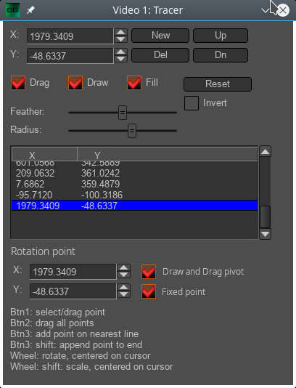Click the 359.4879 Y value cell
Viewport: 296px width, 388px height.
(x=101, y=184)
